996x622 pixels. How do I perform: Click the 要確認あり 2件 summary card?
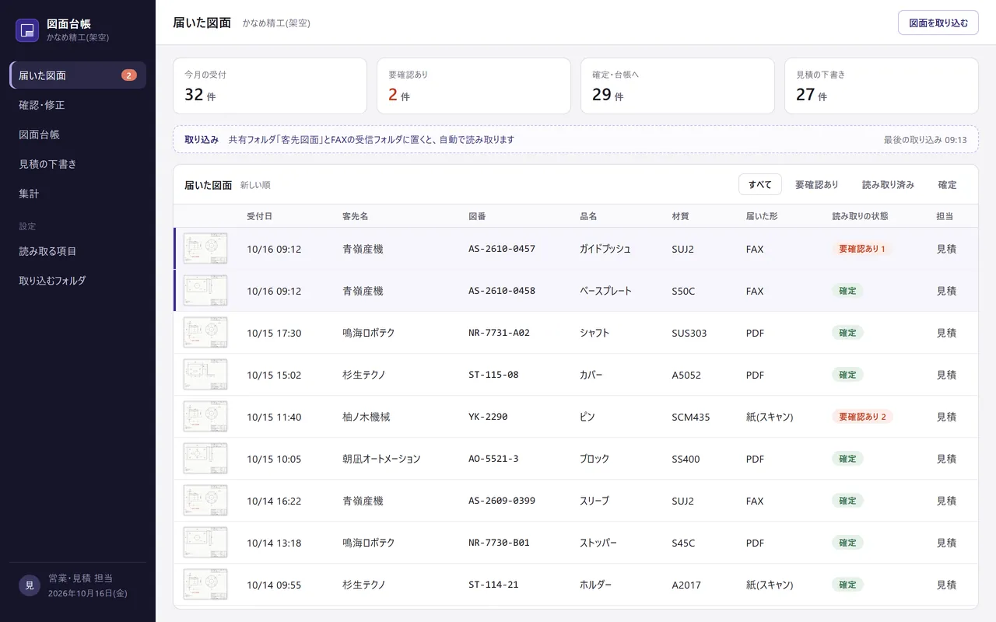click(474, 86)
